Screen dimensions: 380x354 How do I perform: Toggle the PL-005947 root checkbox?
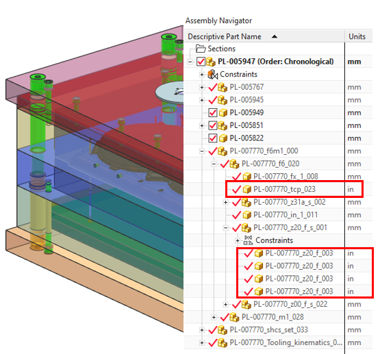pyautogui.click(x=201, y=62)
